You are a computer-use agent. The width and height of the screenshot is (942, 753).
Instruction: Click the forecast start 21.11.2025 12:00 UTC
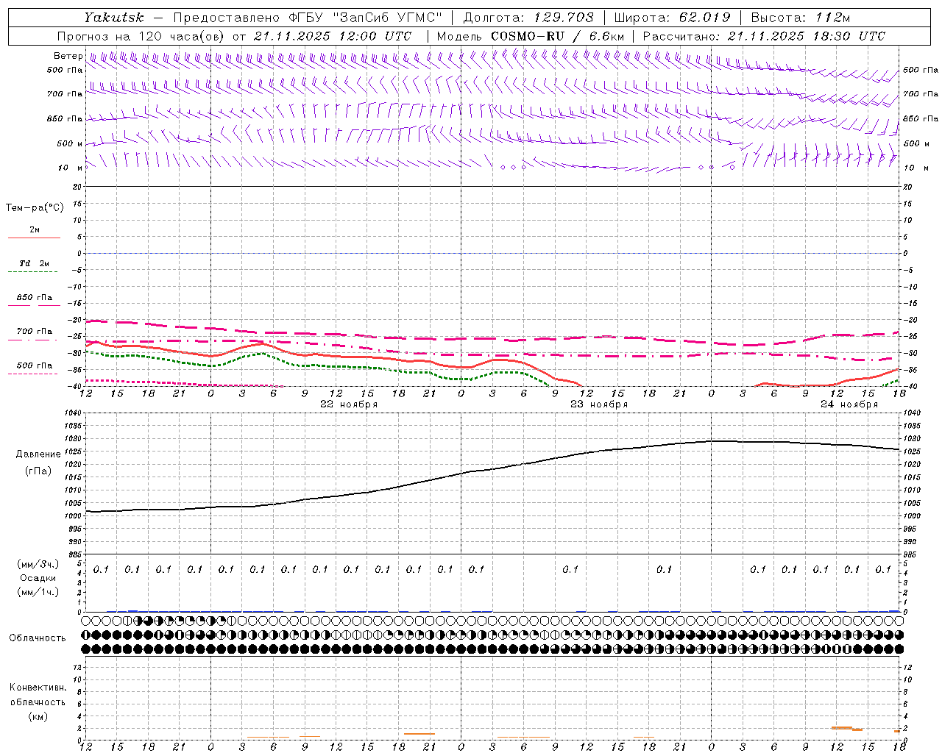pyautogui.click(x=333, y=36)
